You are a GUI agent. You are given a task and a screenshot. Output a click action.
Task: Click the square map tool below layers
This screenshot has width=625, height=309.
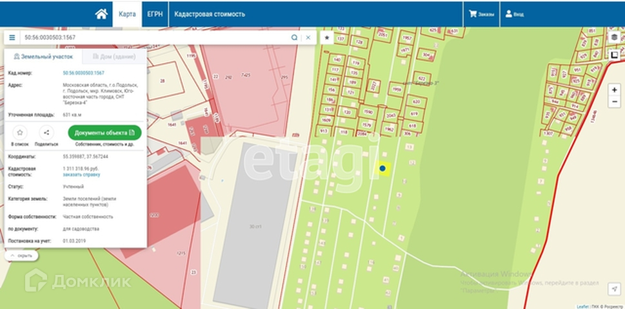(614, 55)
